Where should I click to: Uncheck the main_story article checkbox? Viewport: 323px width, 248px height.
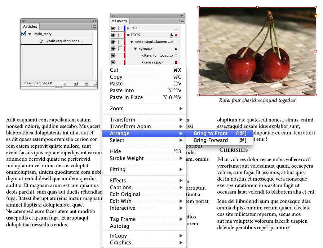click(23, 34)
